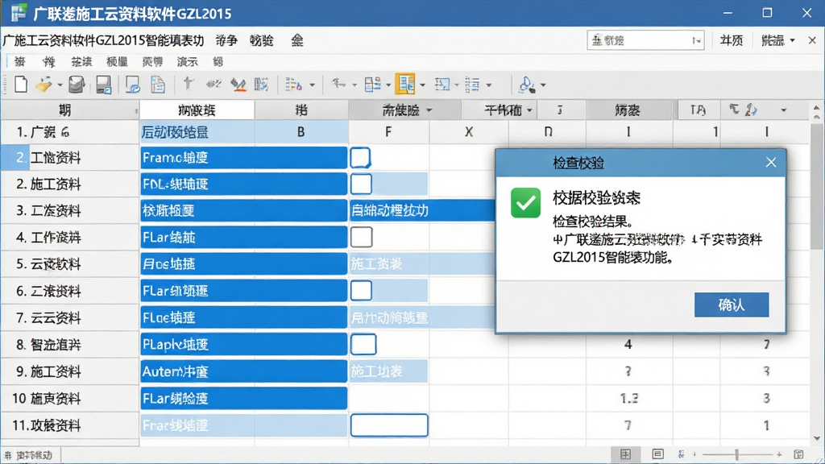The image size is (825, 464).
Task: Click the open folder toolbar icon
Action: [x=44, y=84]
